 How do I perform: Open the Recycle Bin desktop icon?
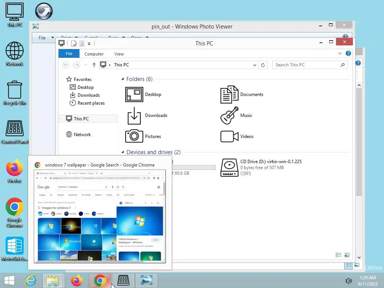click(x=15, y=93)
